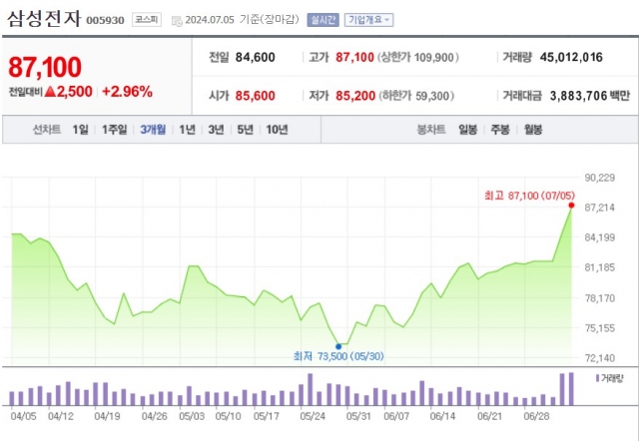
Task: Click the 시가 value 85,600
Action: tap(256, 96)
